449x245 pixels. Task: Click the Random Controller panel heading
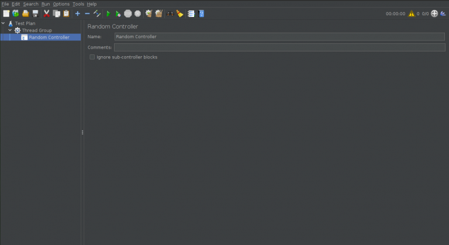(112, 26)
